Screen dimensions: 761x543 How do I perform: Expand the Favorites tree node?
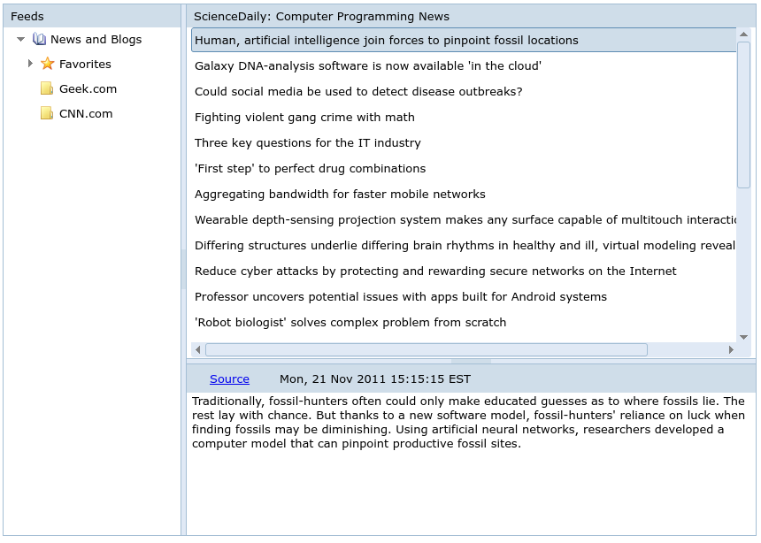30,65
